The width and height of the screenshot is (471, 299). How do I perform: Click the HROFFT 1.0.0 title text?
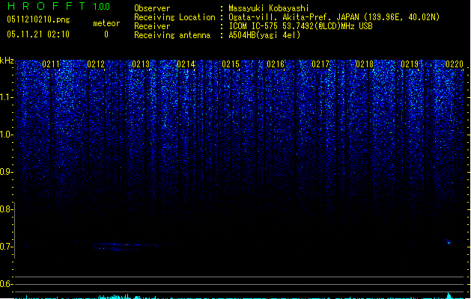point(58,6)
